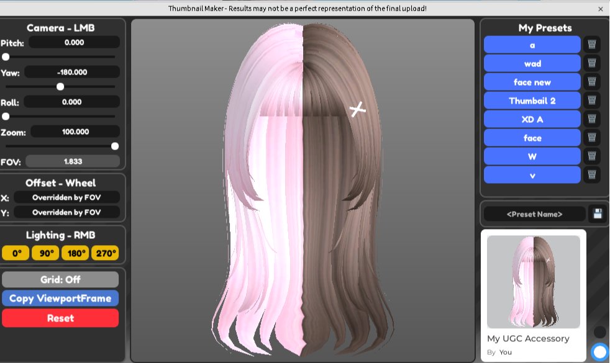The image size is (610, 363).
Task: Click the "Offset - Wheel" heading
Action: pyautogui.click(x=61, y=183)
